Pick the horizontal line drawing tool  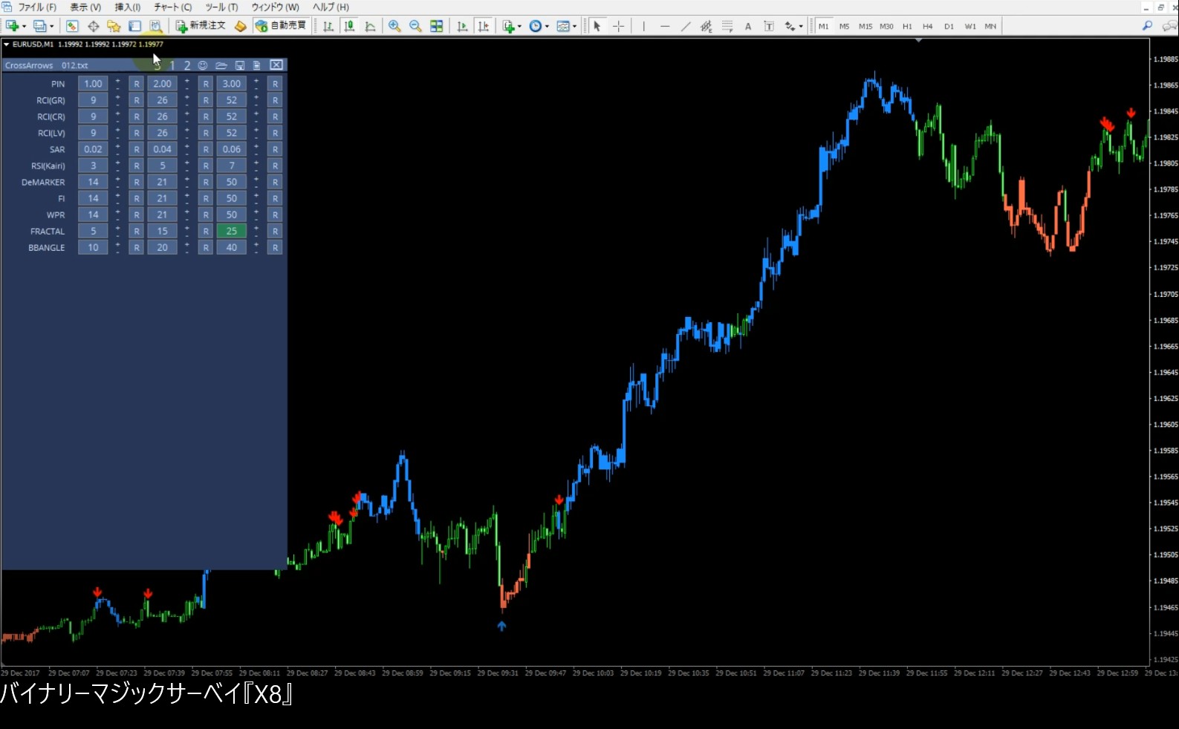[x=664, y=26]
